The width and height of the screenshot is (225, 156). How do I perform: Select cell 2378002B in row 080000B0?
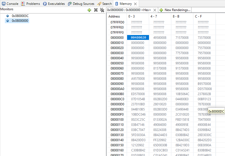[204, 94]
